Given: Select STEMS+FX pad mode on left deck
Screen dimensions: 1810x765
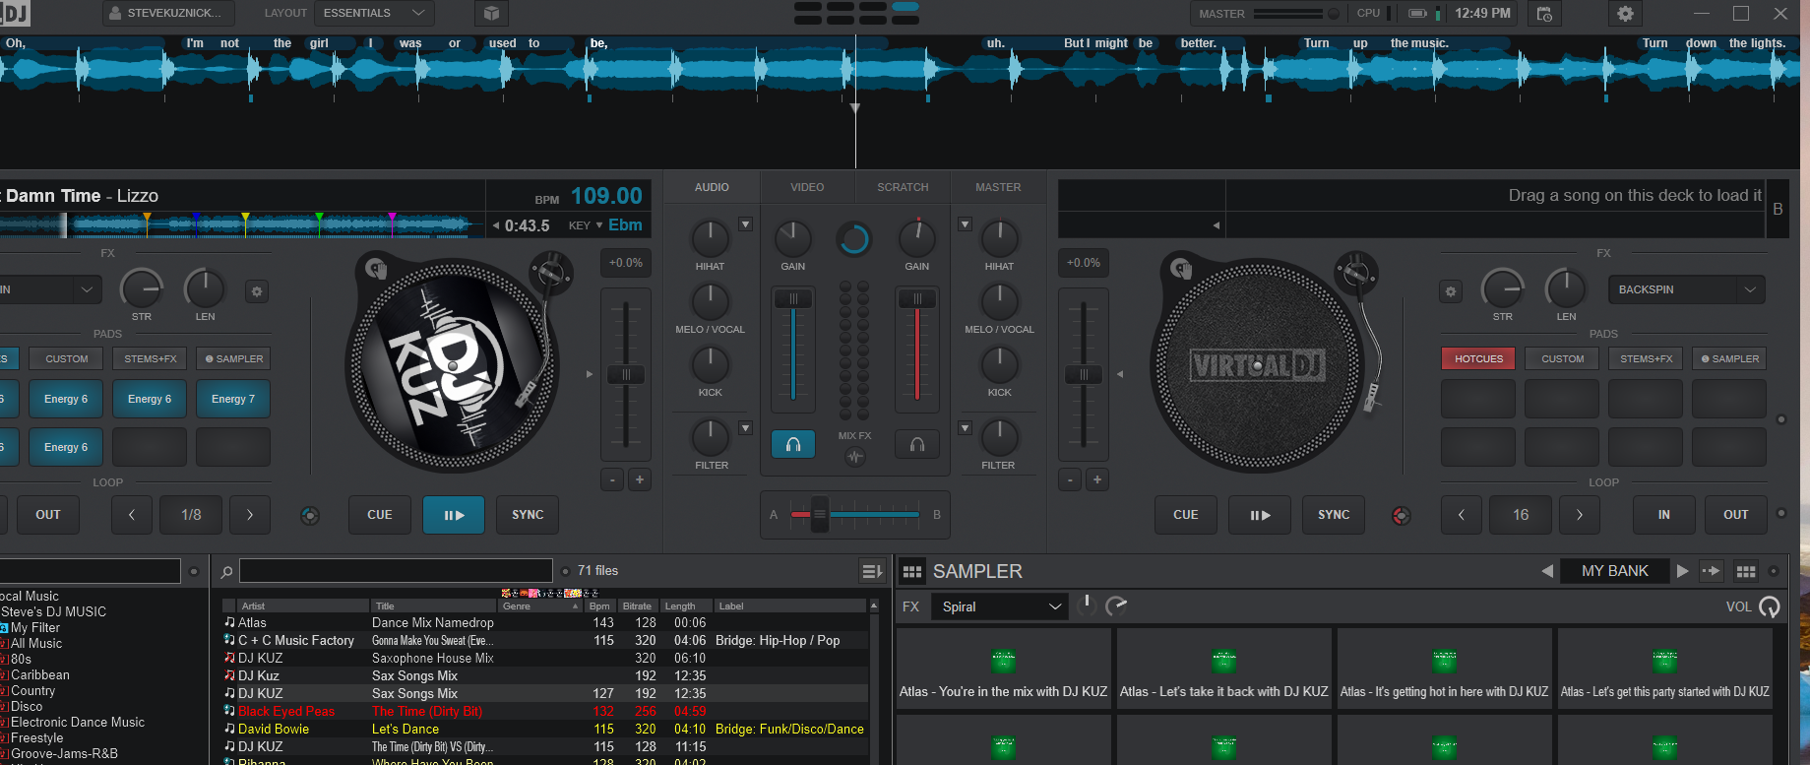Looking at the screenshot, I should coord(151,359).
